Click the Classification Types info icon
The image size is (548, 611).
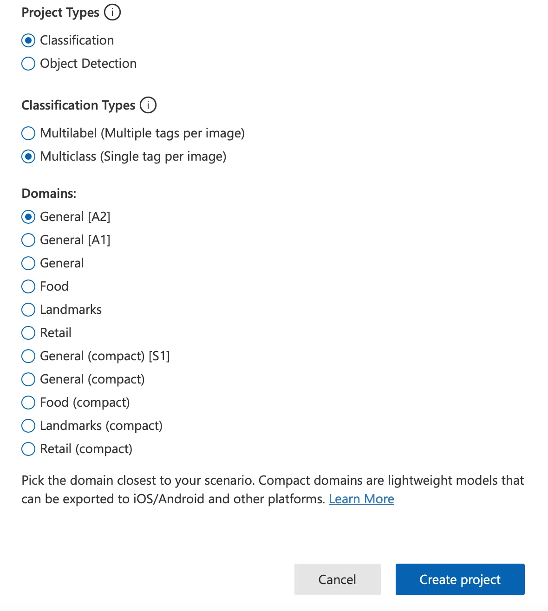coord(148,105)
